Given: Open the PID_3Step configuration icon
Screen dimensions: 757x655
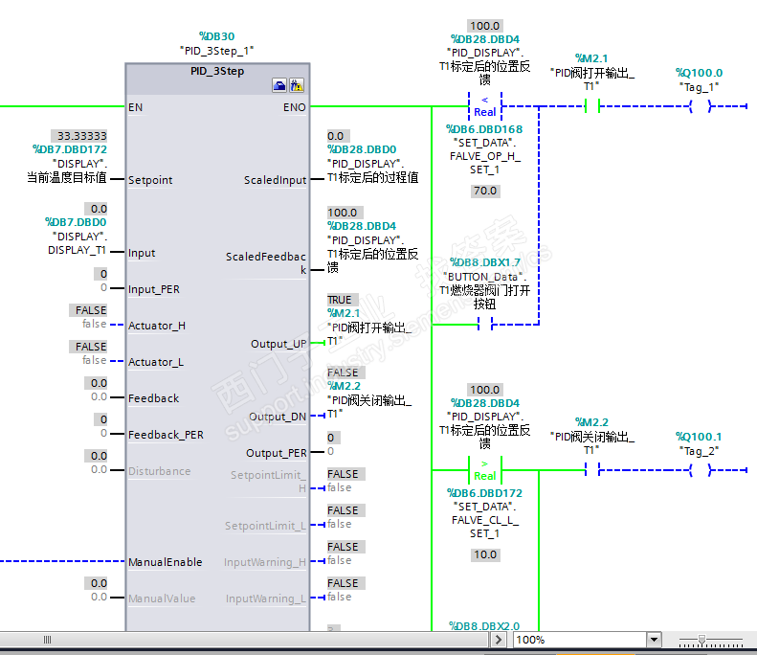Looking at the screenshot, I should [279, 86].
